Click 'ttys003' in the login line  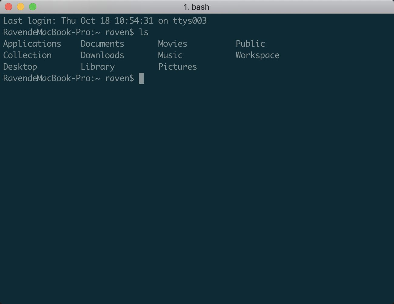tap(190, 21)
